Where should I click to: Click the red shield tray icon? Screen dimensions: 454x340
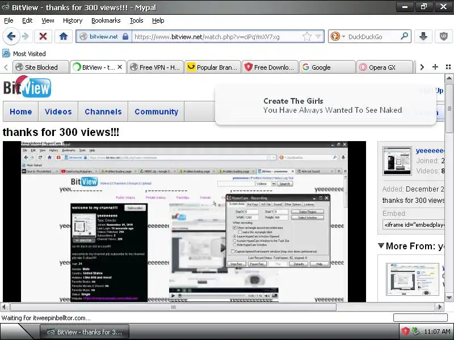click(405, 331)
